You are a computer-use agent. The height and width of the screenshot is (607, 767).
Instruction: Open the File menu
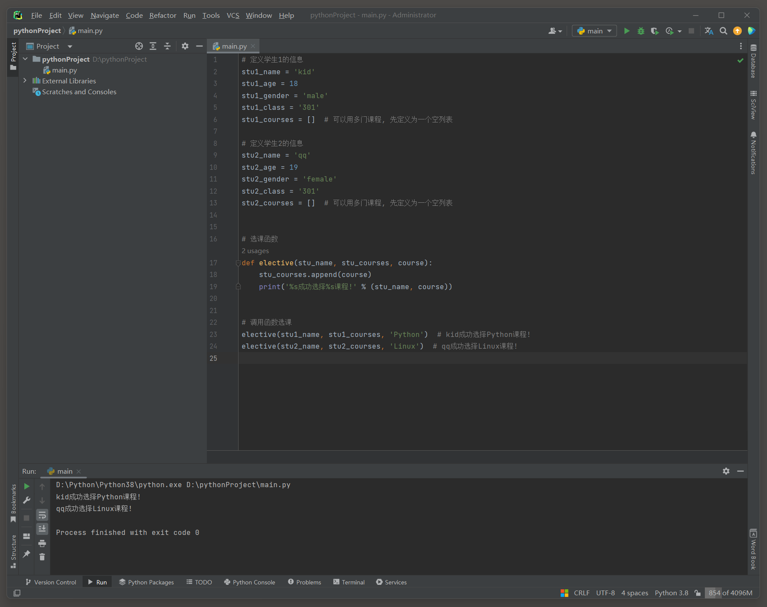click(x=37, y=15)
